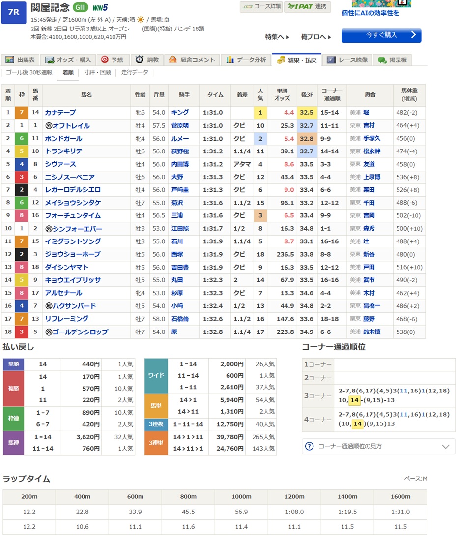Screen dimensions: 456x543
Task: Open the 厩舎コメント stable icon tab
Action: (172, 60)
